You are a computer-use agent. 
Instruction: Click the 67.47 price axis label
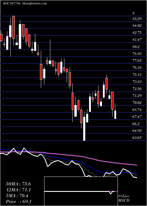tap(137, 117)
